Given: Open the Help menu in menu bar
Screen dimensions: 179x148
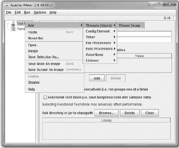Looking at the screenshot, I should (53, 13).
